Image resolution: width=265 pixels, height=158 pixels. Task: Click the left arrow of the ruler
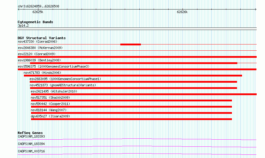[18, 9]
